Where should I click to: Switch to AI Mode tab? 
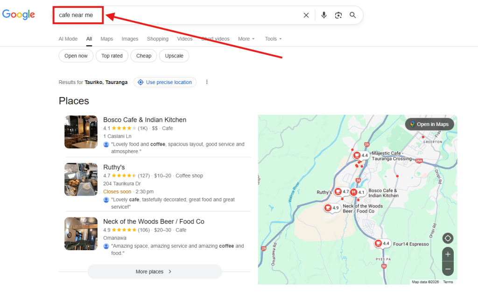click(x=68, y=39)
